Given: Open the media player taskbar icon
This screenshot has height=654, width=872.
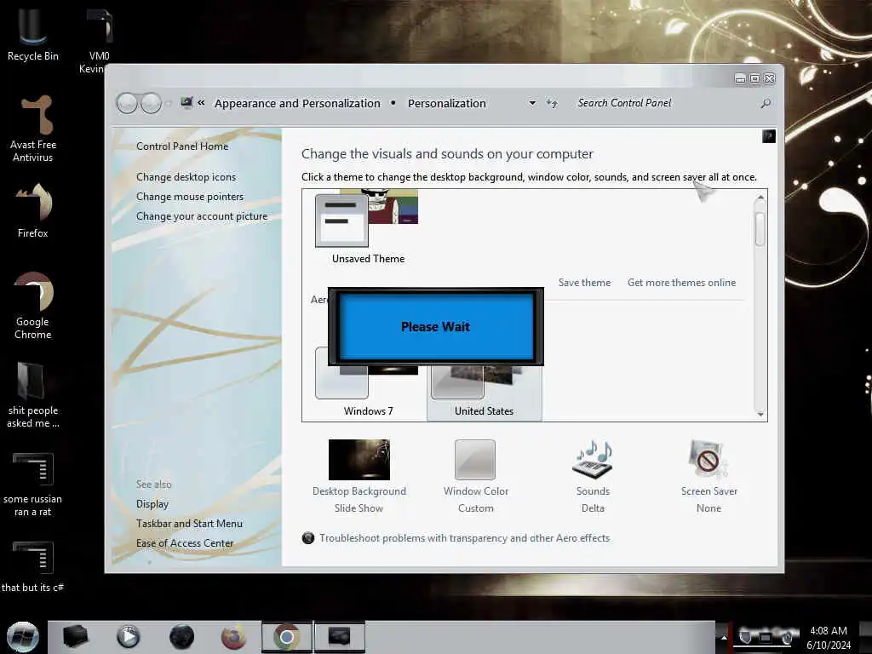Looking at the screenshot, I should (x=128, y=637).
